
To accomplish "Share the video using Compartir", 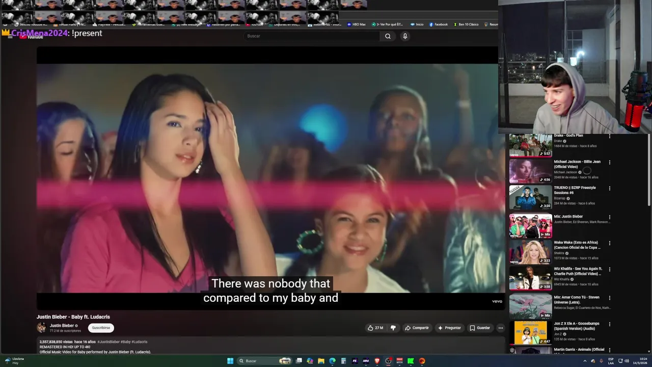I will coord(417,328).
